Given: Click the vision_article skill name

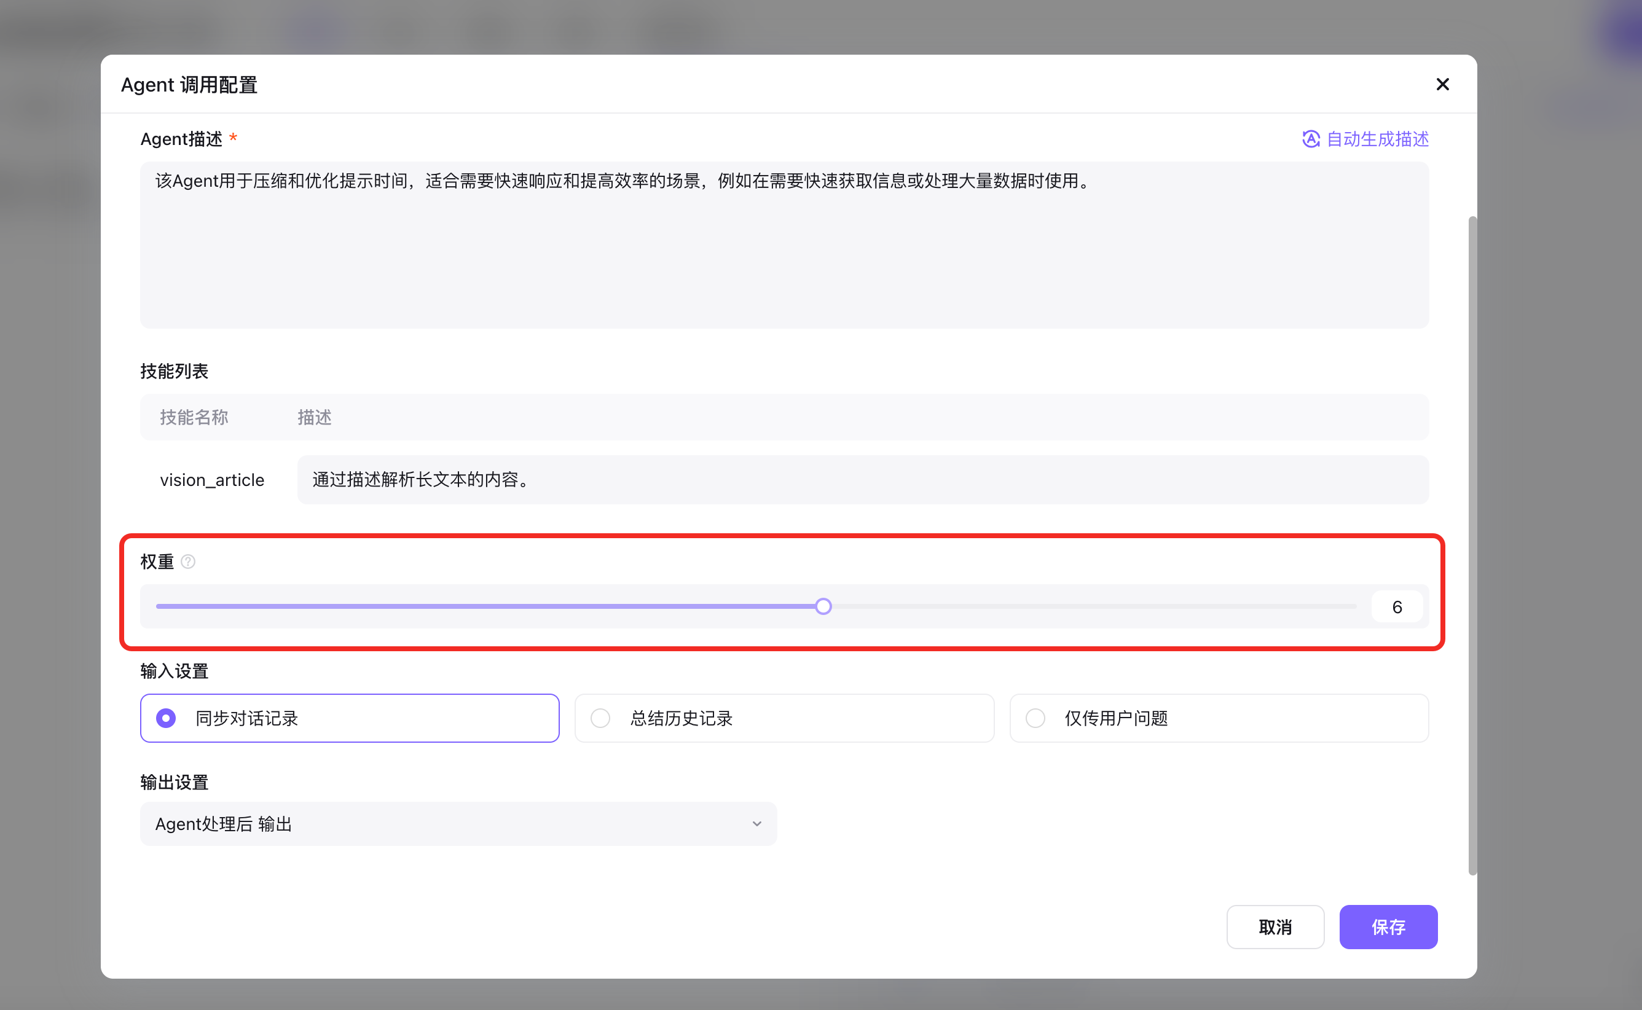Looking at the screenshot, I should 212,480.
